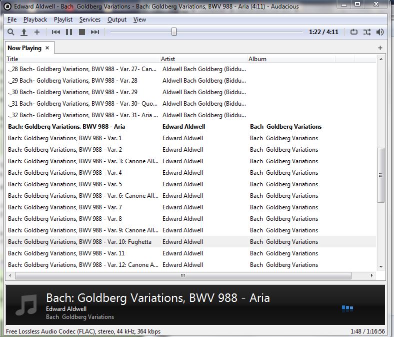This screenshot has width=394, height=337.
Task: Open the Services menu
Action: click(x=89, y=20)
